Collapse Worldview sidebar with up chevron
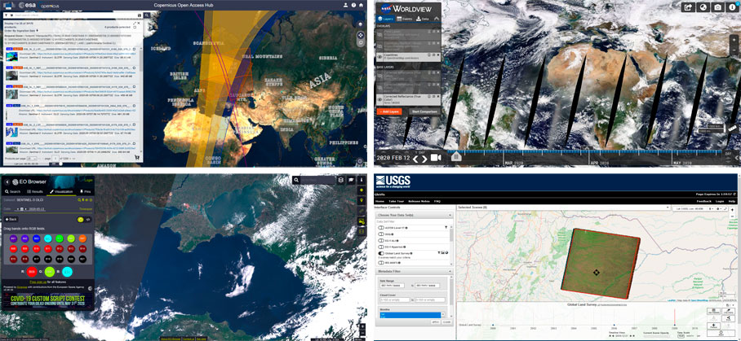The image size is (741, 341). pos(437,19)
